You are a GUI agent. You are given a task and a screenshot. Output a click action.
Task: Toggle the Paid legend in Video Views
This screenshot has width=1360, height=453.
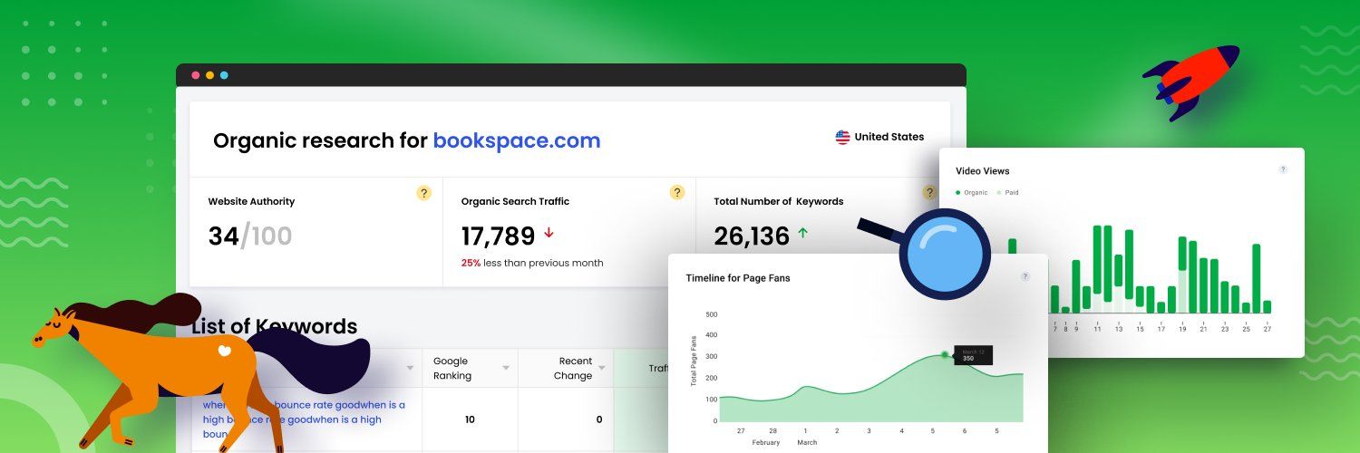tap(1007, 192)
